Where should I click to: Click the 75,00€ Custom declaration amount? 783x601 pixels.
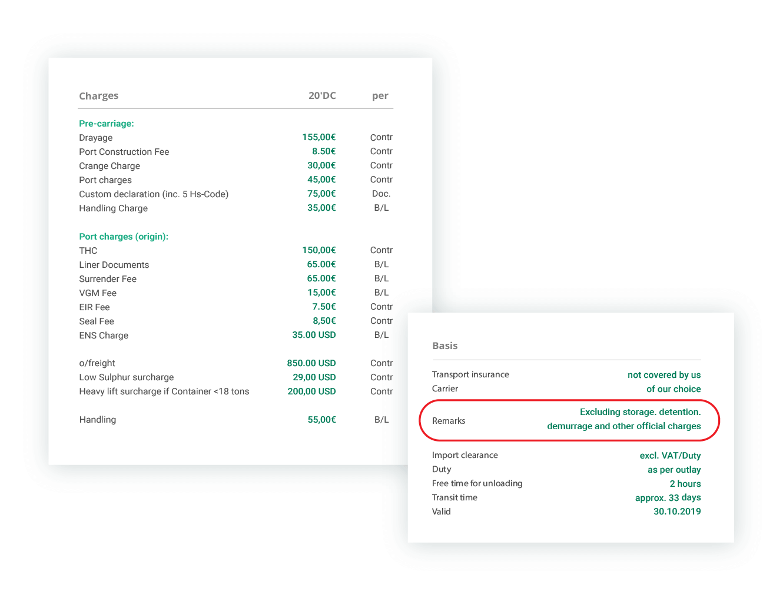tap(321, 194)
